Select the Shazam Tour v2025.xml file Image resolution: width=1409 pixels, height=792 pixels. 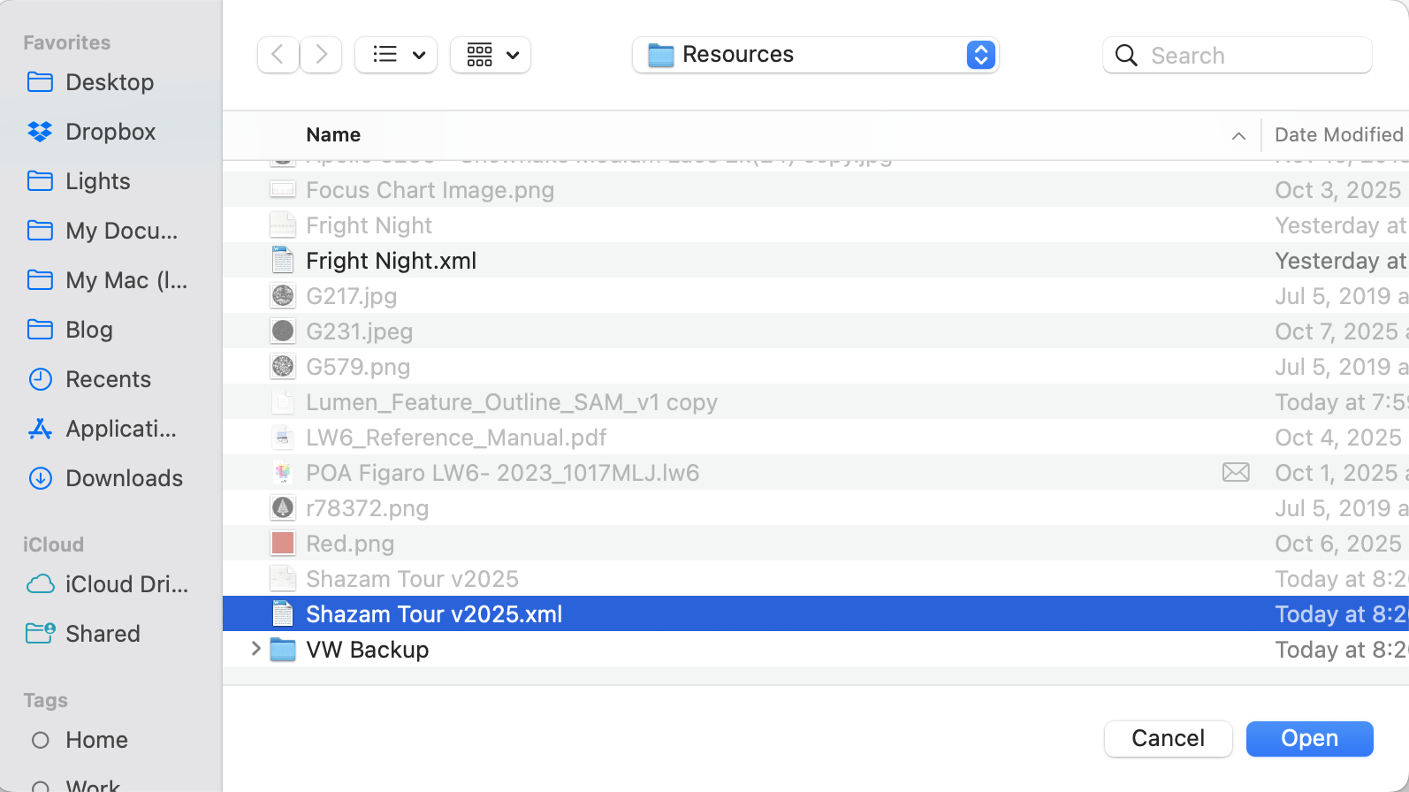(433, 614)
